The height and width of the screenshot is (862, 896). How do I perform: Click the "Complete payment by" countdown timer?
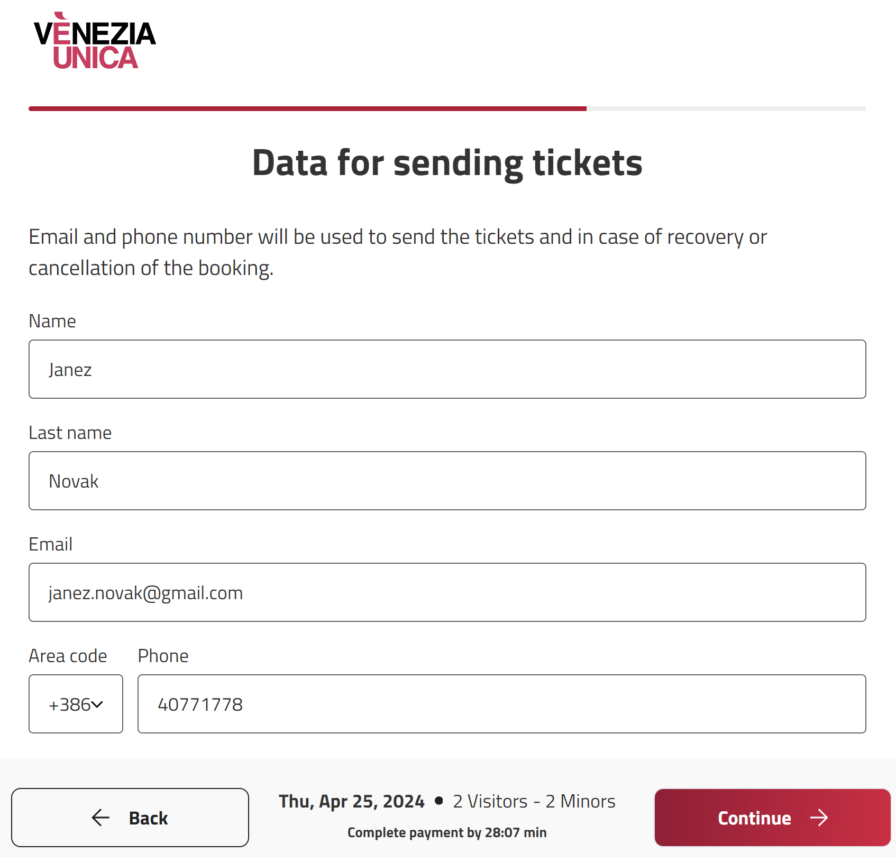click(x=447, y=832)
